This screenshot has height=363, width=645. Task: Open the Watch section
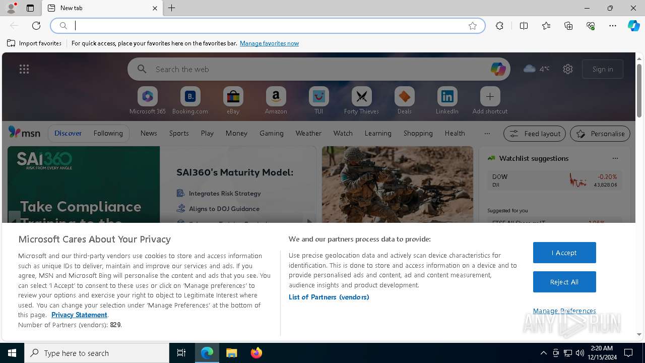pyautogui.click(x=343, y=133)
